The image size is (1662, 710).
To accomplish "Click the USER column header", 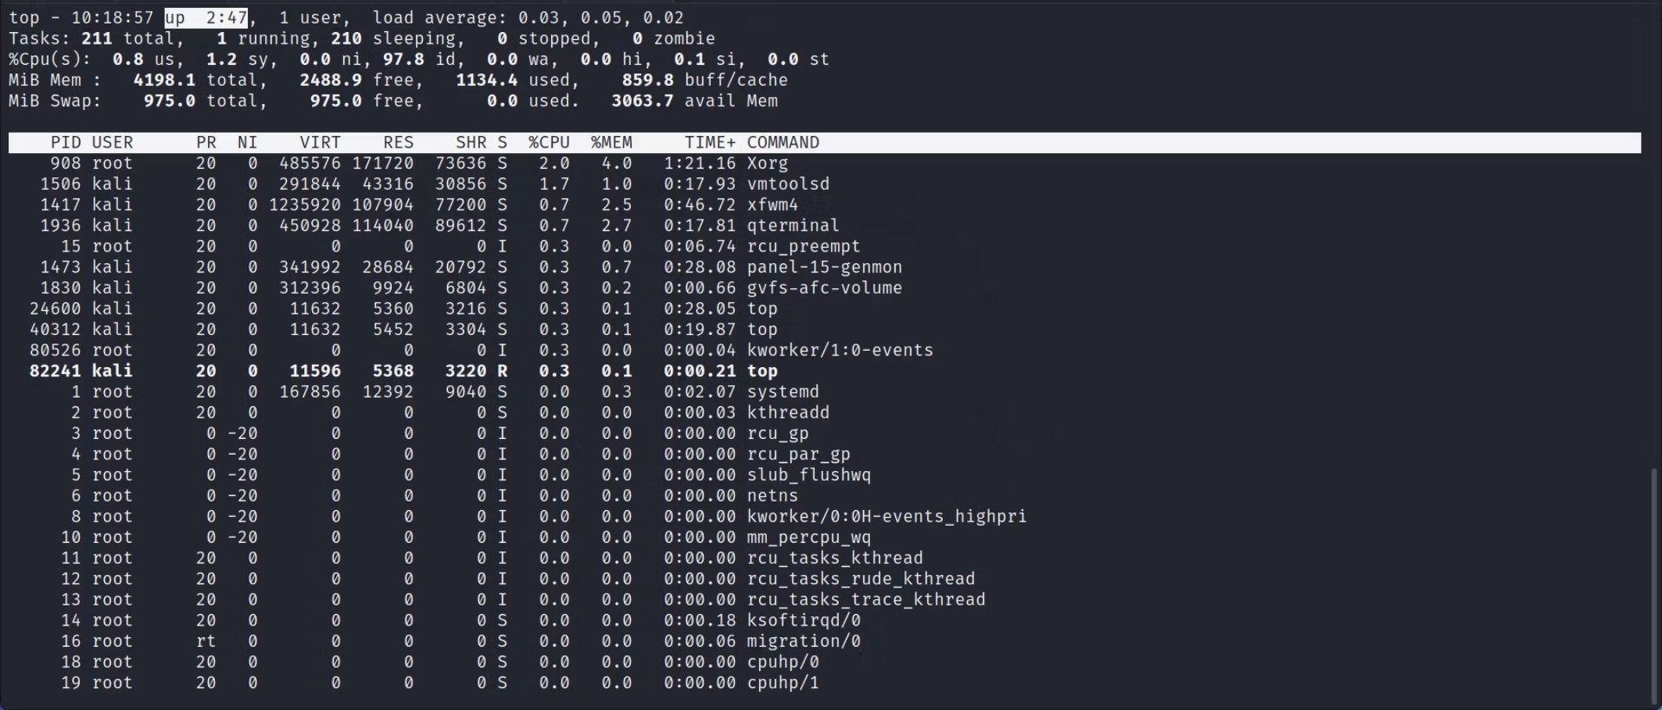I will 113,142.
